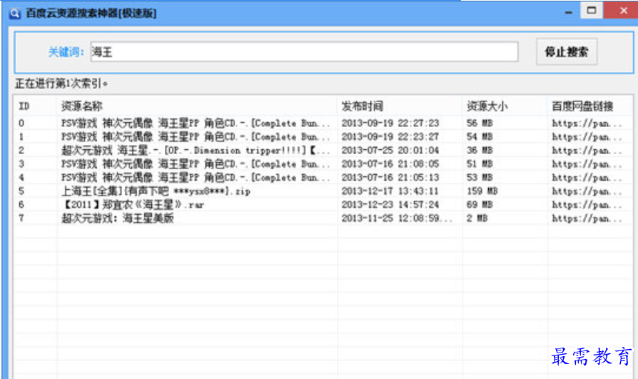638x379 pixels.
Task: Select 【2011】郑宜农《海王星》.rar row
Action: (x=323, y=204)
